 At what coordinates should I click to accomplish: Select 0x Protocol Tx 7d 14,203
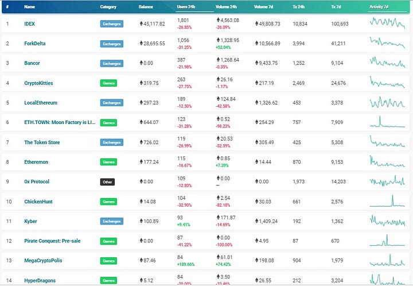(x=338, y=181)
